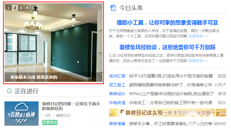Select slide 4 in the image carousel
This screenshot has width=231, height=129.
(x=27, y=8)
